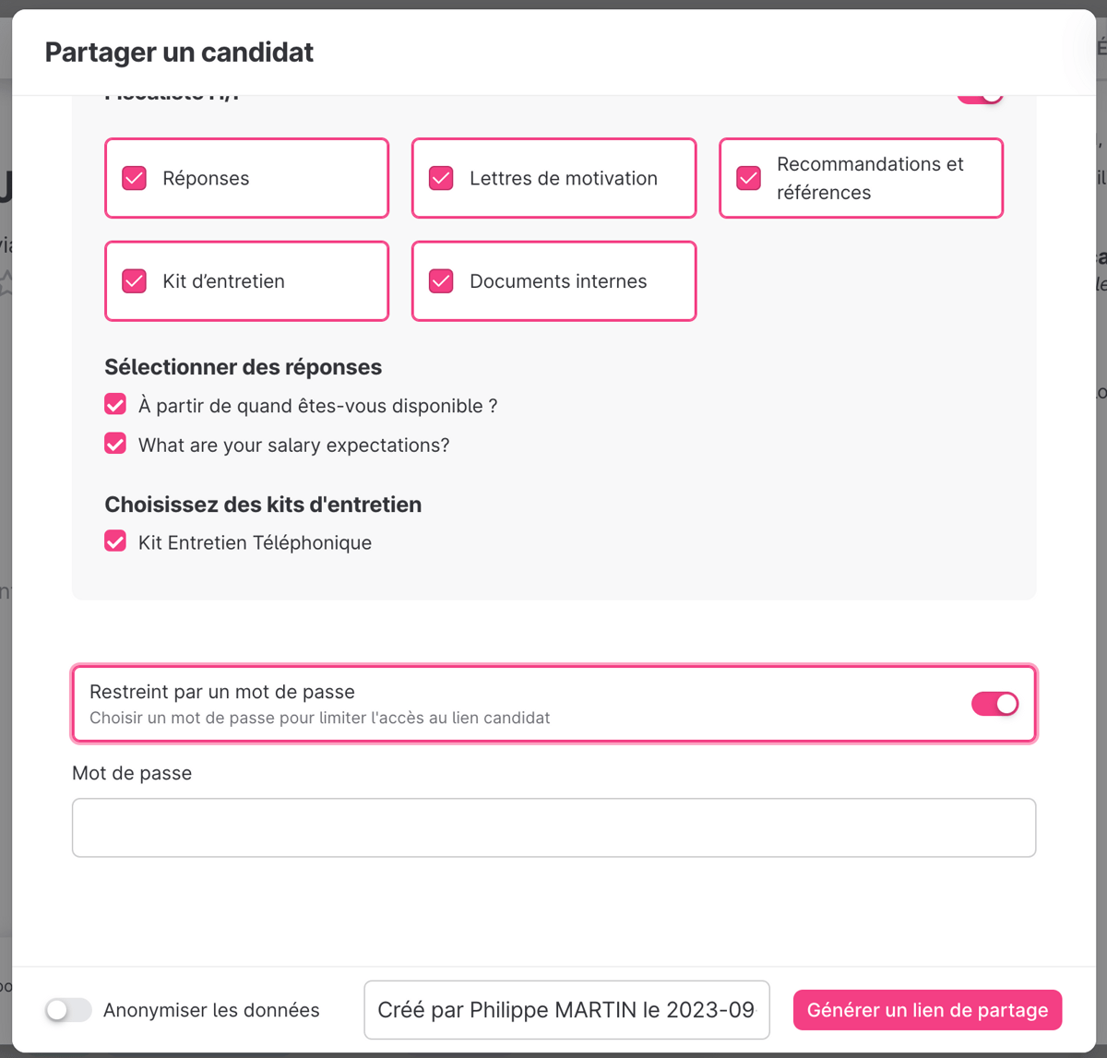Click the 'Choisissez des kits d'entretien' heading

click(x=263, y=505)
